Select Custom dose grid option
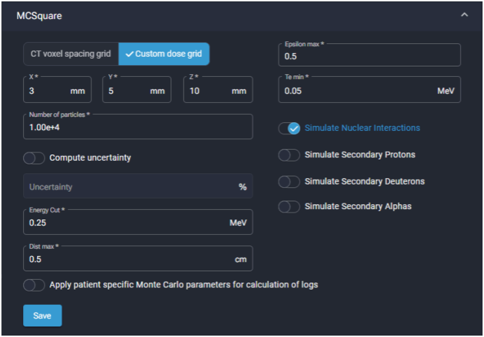 (164, 54)
